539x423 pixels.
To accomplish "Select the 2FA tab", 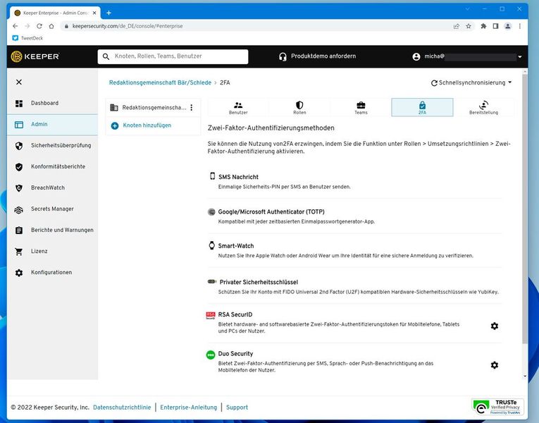I will pyautogui.click(x=422, y=108).
